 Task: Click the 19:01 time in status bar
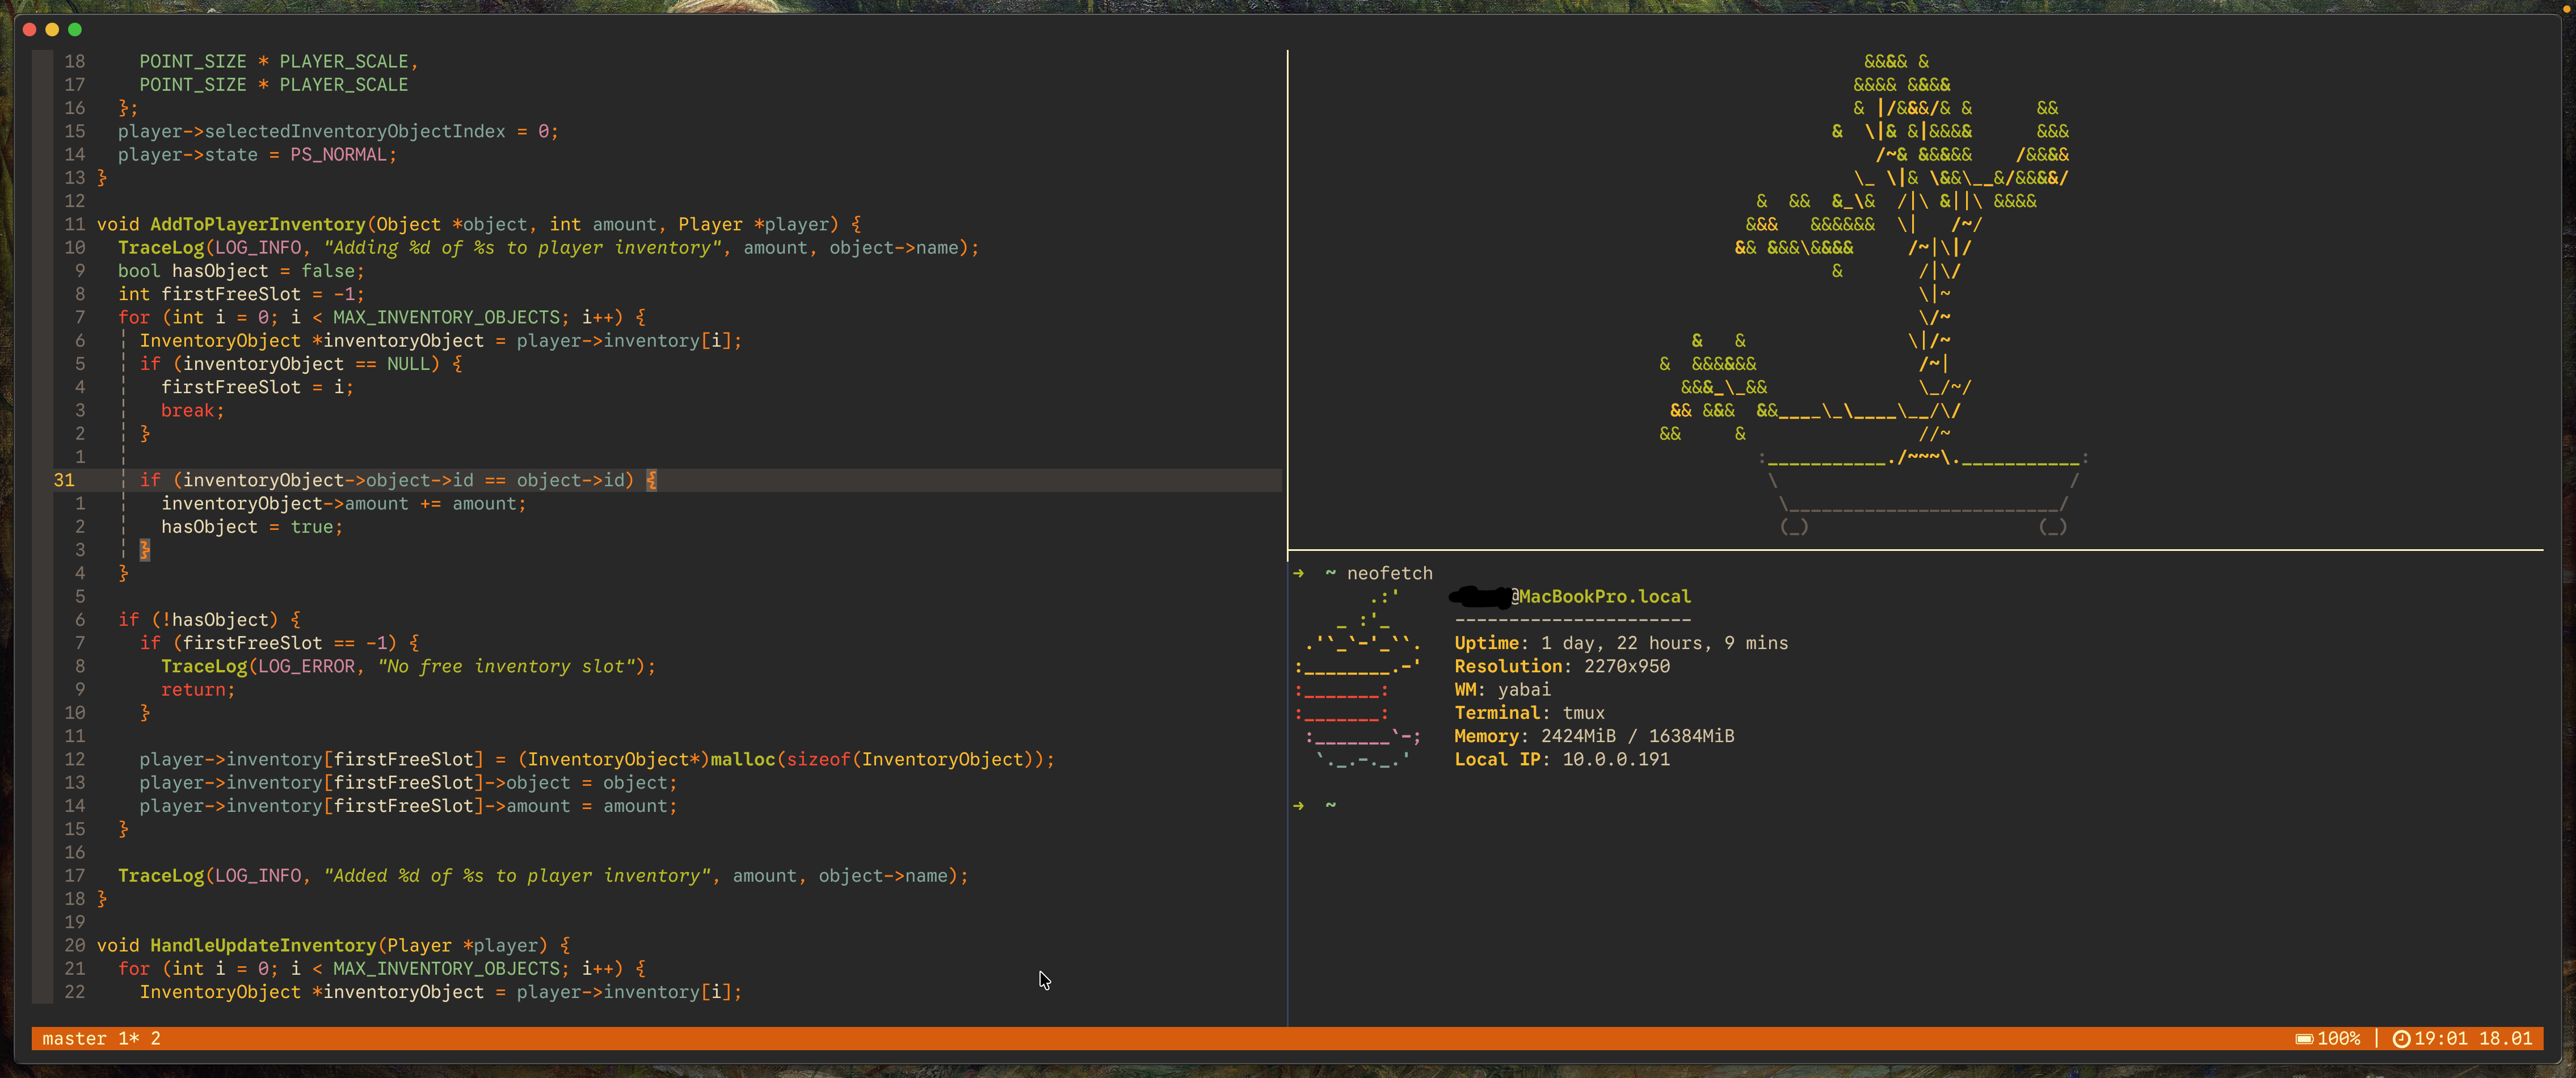(2441, 1039)
